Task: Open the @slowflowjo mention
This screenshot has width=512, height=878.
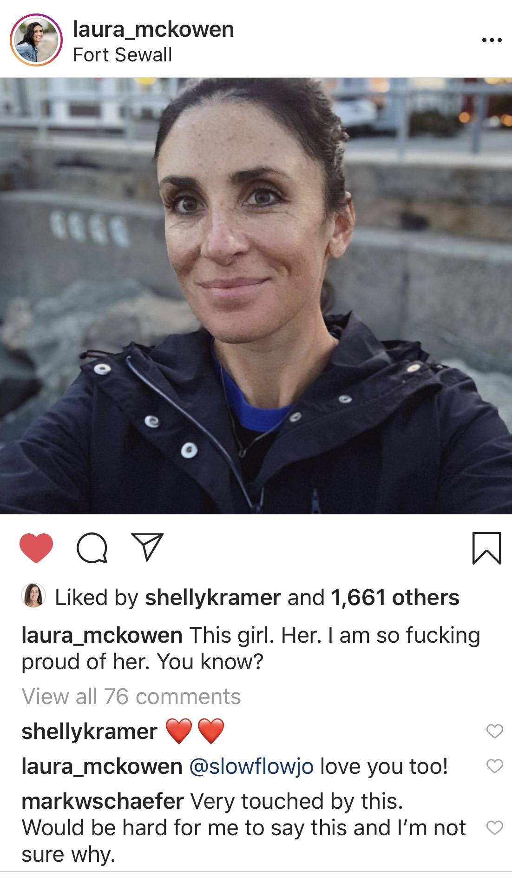Action: click(251, 766)
